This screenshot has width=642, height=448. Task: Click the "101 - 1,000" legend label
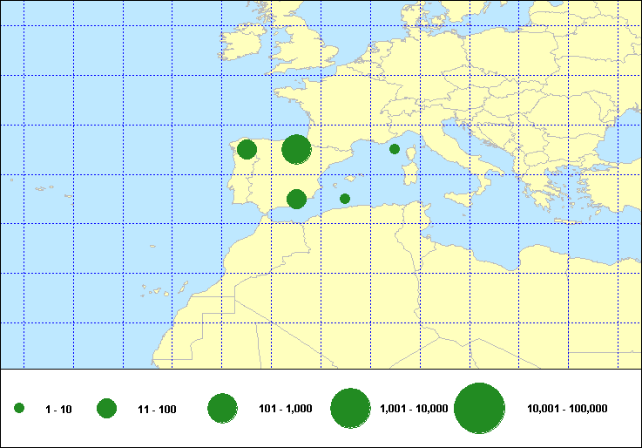(286, 410)
